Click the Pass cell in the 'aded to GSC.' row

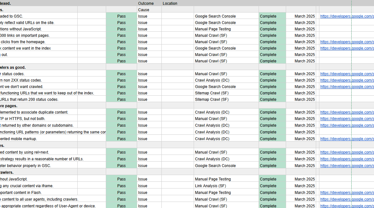pos(121,16)
